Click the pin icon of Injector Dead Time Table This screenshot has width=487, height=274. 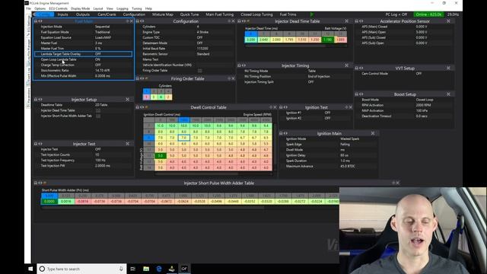[239, 21]
